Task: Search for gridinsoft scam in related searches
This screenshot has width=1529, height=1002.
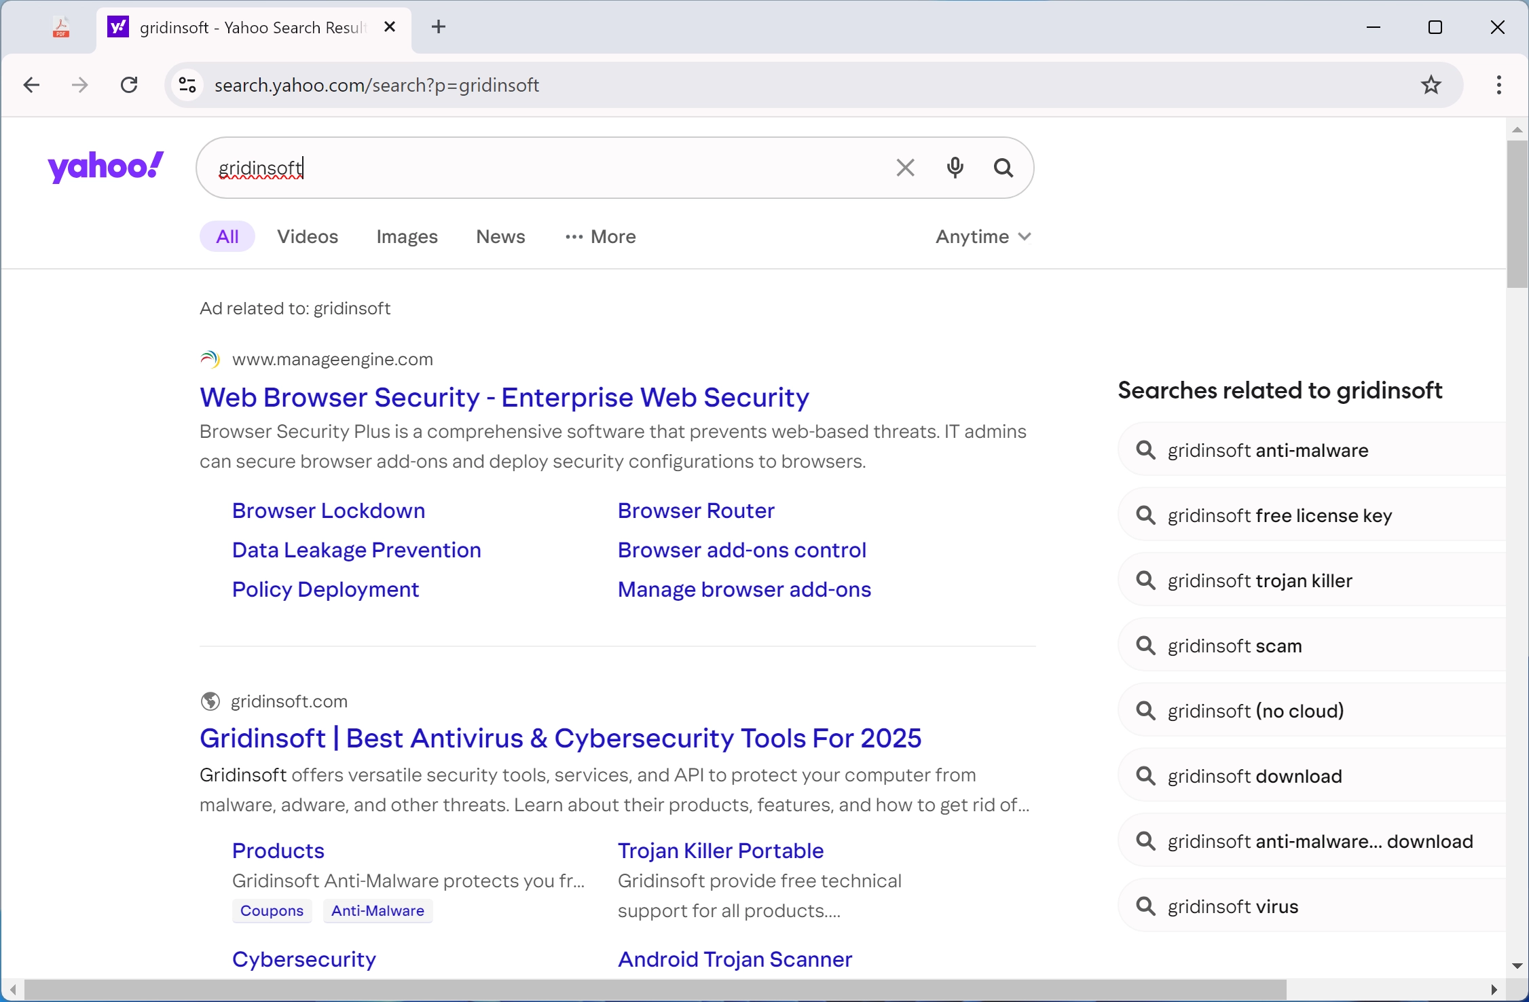Action: point(1233,645)
